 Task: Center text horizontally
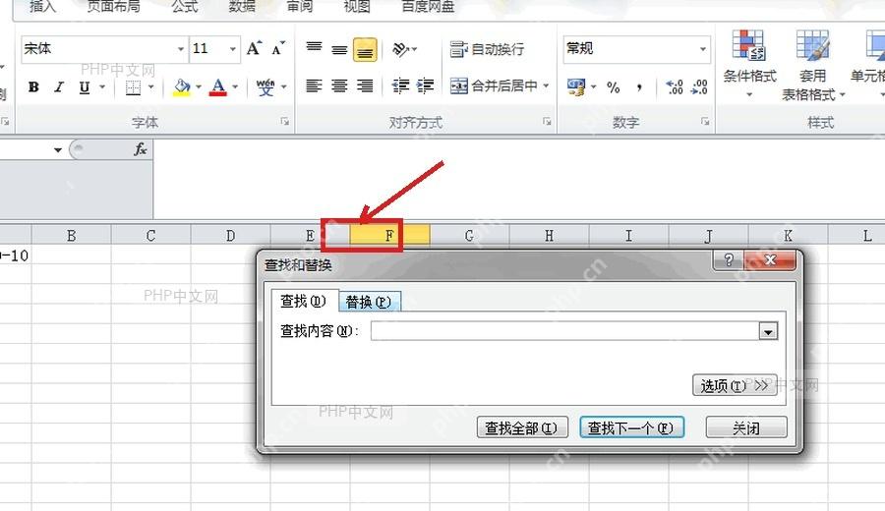[339, 85]
